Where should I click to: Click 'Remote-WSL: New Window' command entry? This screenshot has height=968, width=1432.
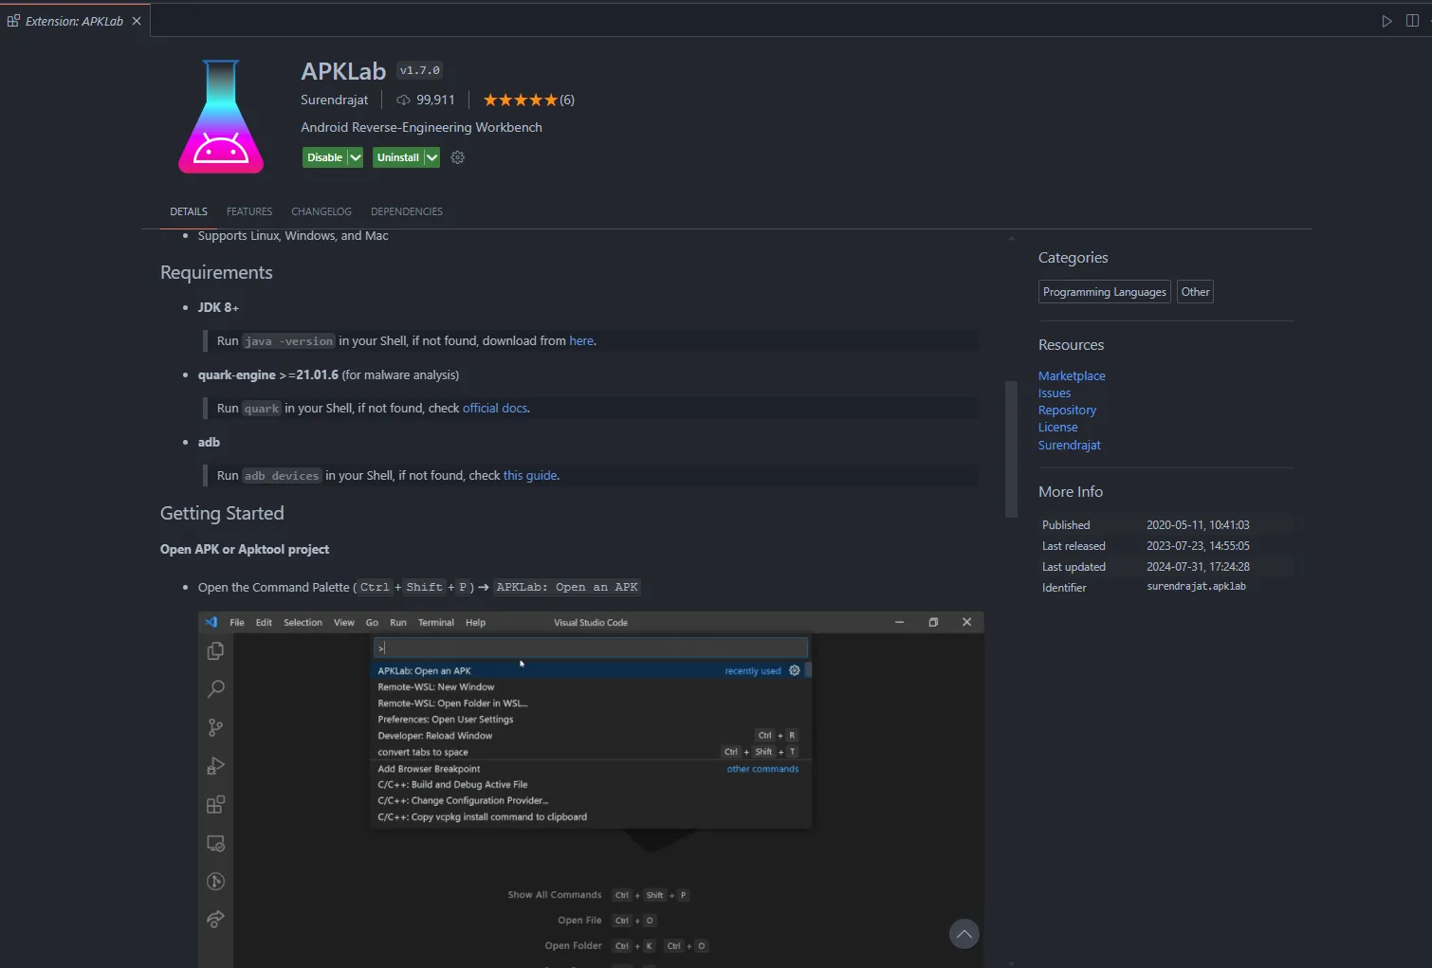pyautogui.click(x=436, y=687)
